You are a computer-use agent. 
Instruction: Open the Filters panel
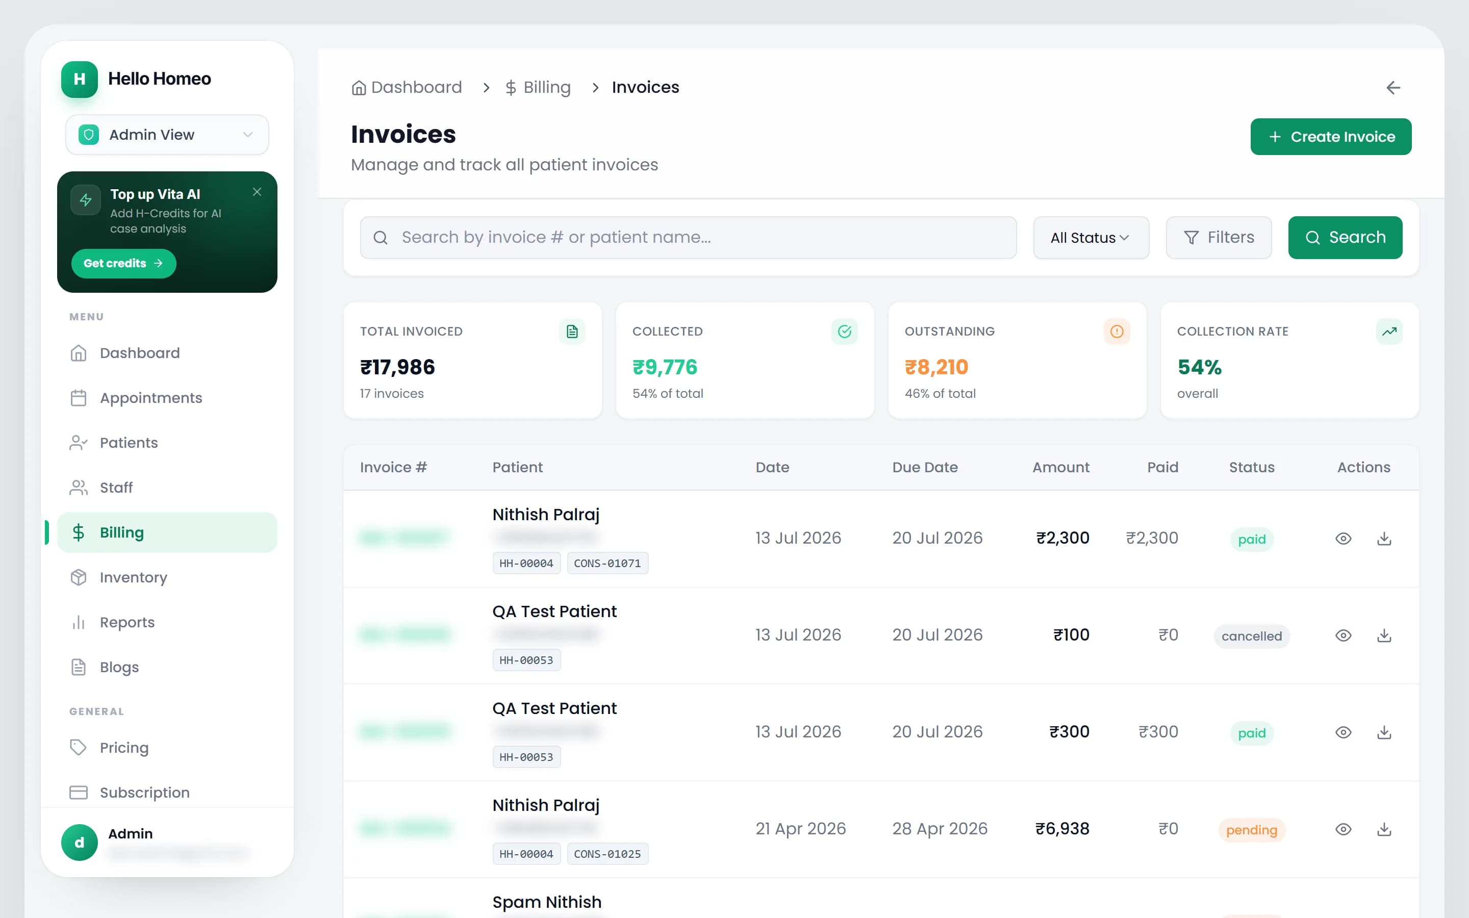pos(1218,237)
